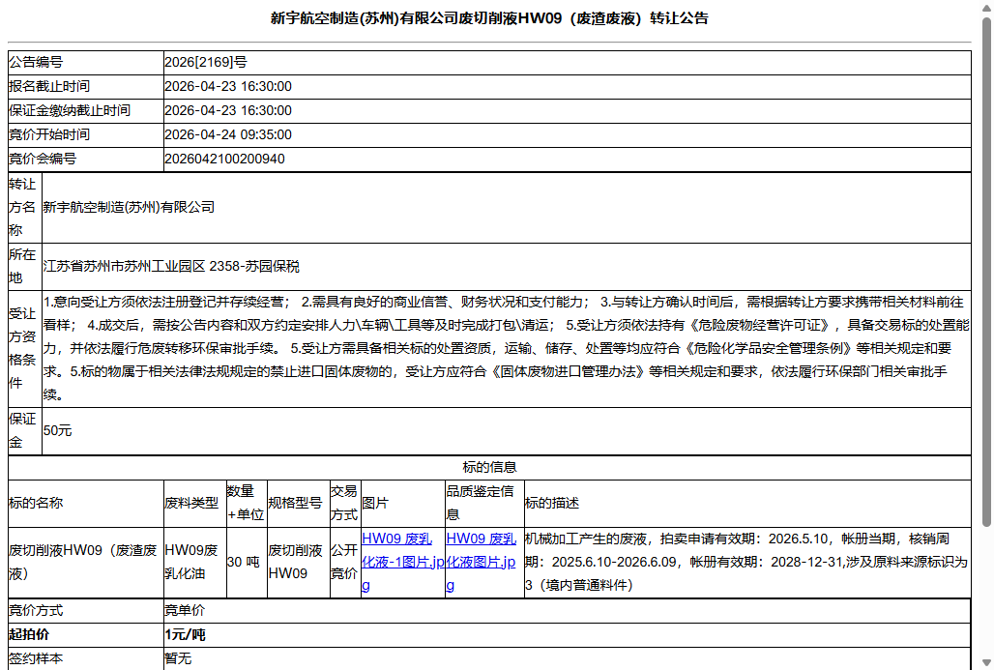Click the scrollbar down arrow
This screenshot has height=670, width=994.
point(986,663)
